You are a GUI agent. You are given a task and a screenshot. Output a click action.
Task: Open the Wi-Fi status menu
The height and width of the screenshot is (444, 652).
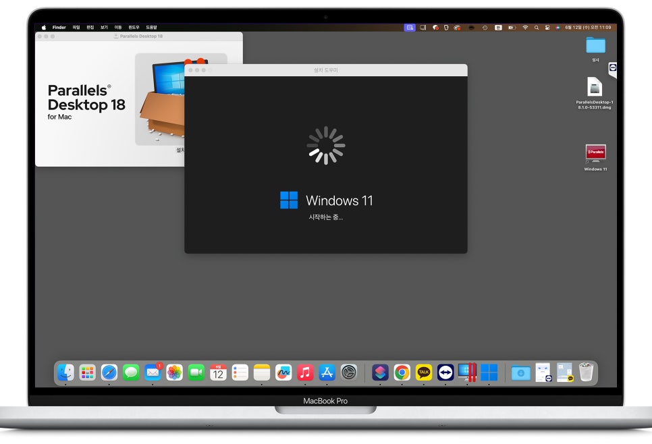pyautogui.click(x=526, y=28)
